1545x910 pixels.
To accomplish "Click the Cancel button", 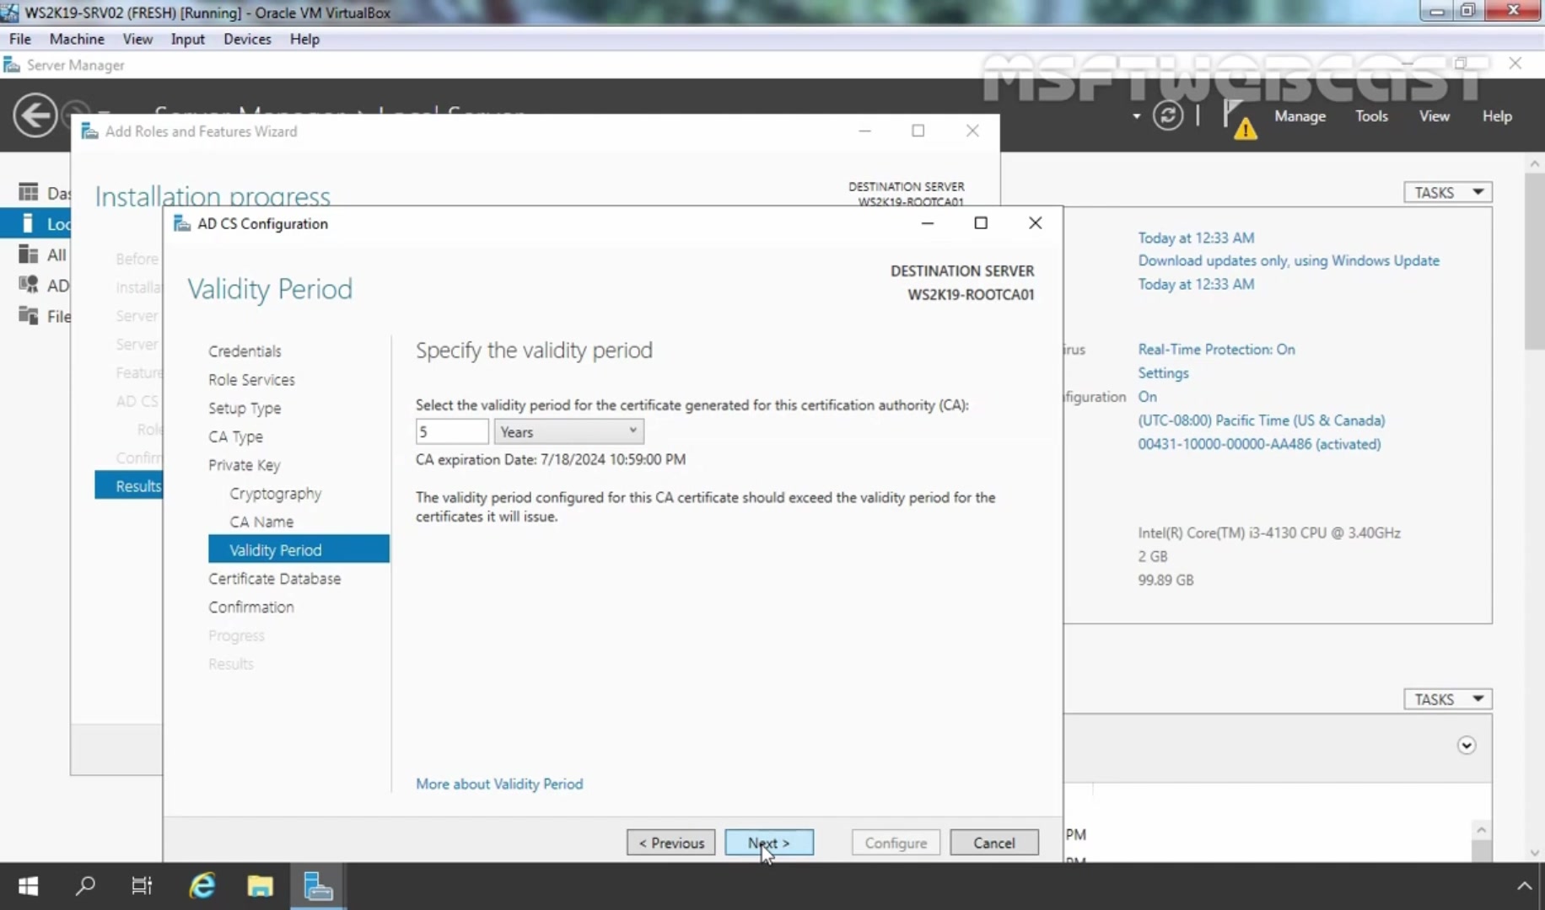I will coord(994,843).
